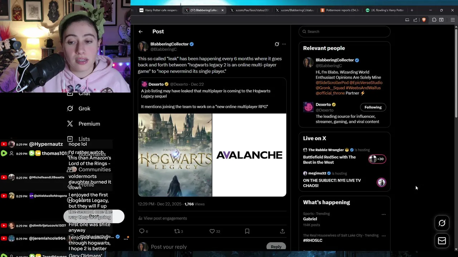458x257 pixels.
Task: Go back using the Post back arrow
Action: coord(141,32)
